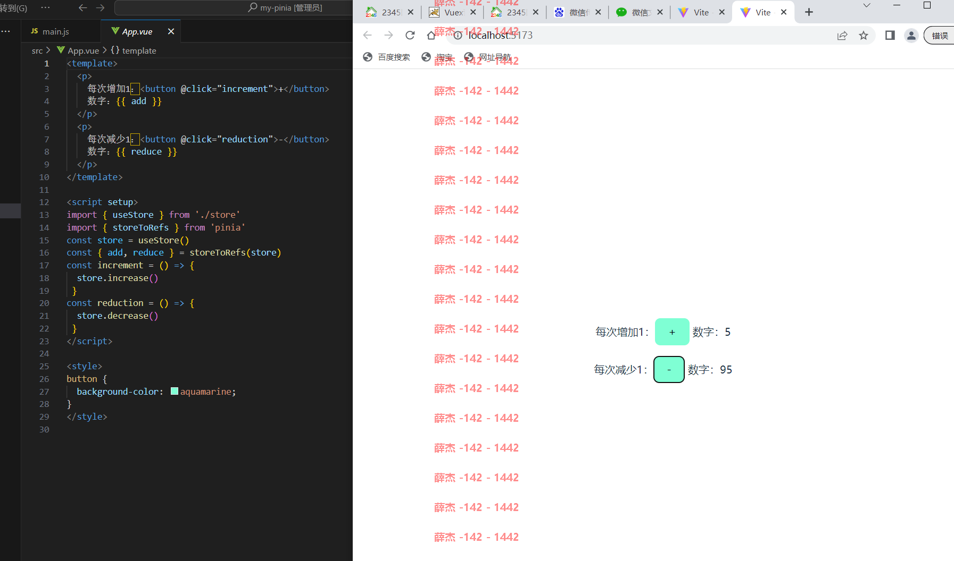The height and width of the screenshot is (561, 954).
Task: Open the VS Code menu overflow ellipsis
Action: pos(45,7)
